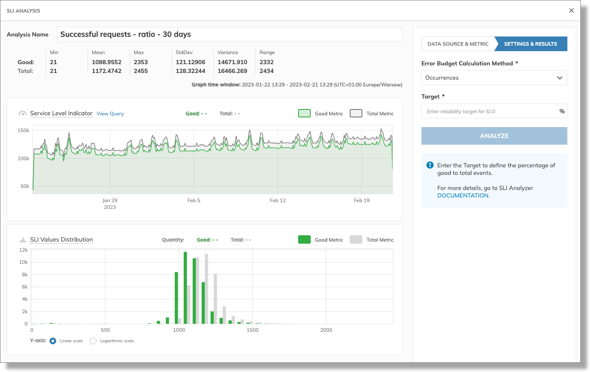This screenshot has width=590, height=372.
Task: Edit the Analysis Name field
Action: [229, 34]
